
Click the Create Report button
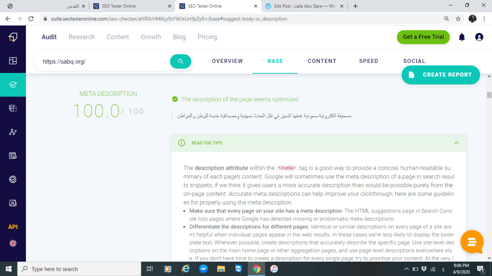(x=441, y=75)
